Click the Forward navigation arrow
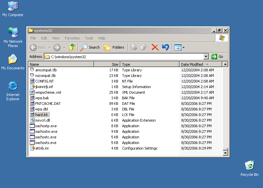This screenshot has width=263, height=188. [x=57, y=47]
